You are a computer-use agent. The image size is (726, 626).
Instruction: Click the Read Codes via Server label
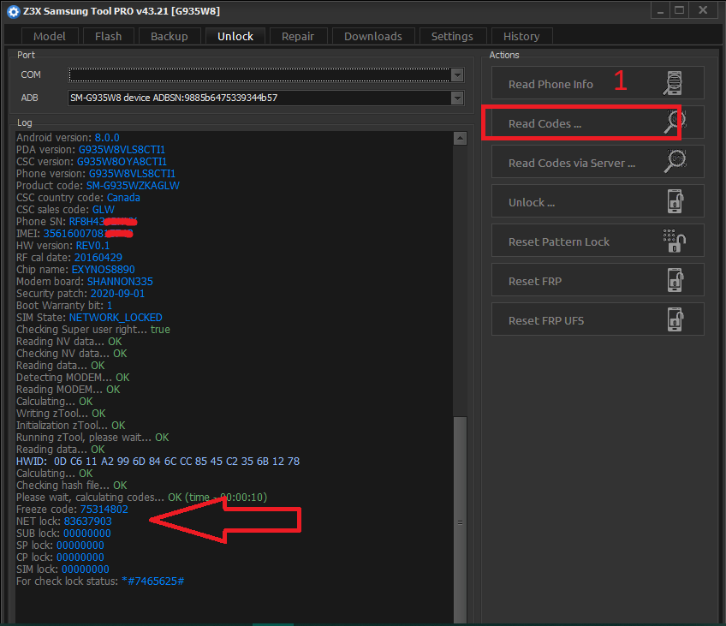click(x=572, y=163)
